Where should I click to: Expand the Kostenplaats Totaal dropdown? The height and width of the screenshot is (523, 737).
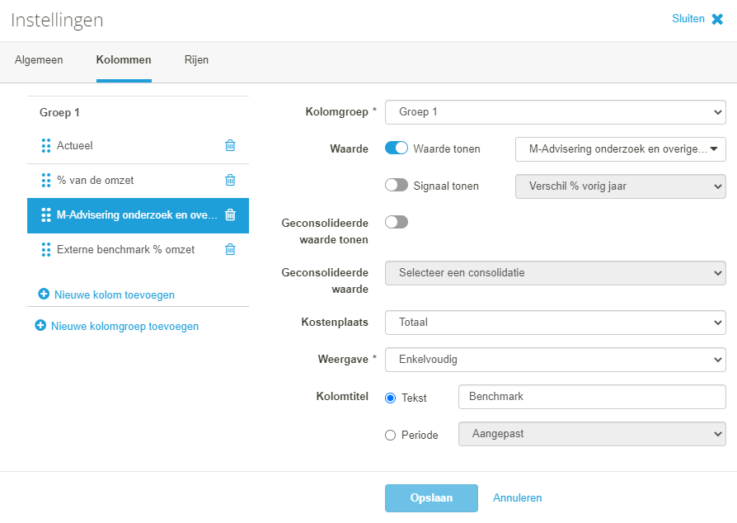pyautogui.click(x=556, y=323)
